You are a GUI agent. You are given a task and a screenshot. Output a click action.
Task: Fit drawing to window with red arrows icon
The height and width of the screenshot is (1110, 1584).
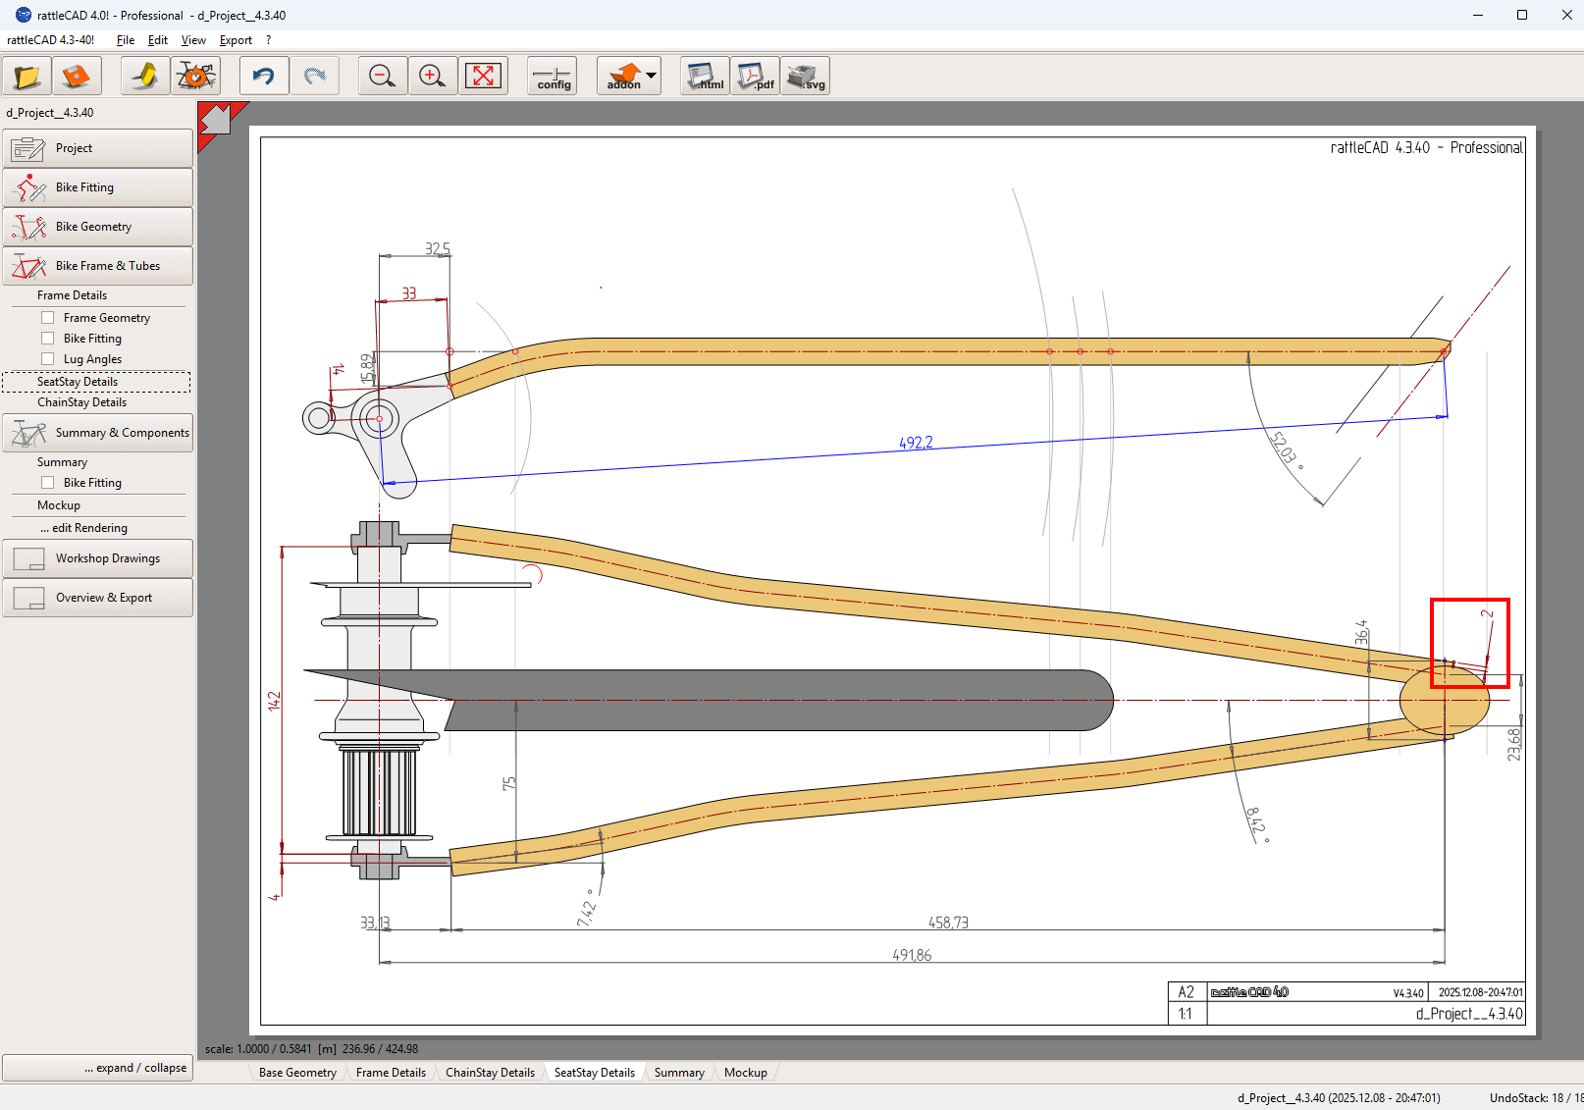[x=483, y=77]
